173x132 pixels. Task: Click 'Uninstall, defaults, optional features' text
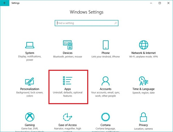(67, 94)
